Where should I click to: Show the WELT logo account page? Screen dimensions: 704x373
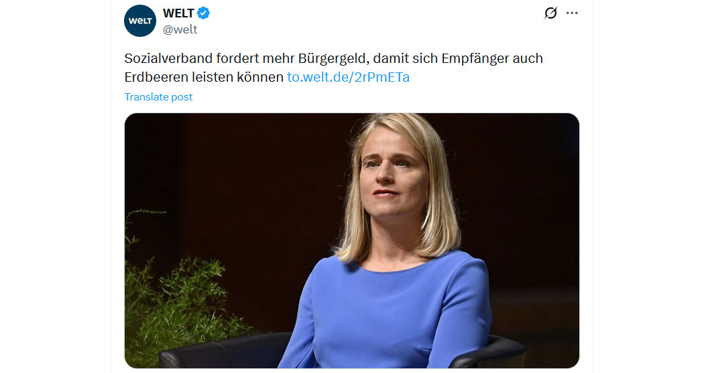click(140, 21)
